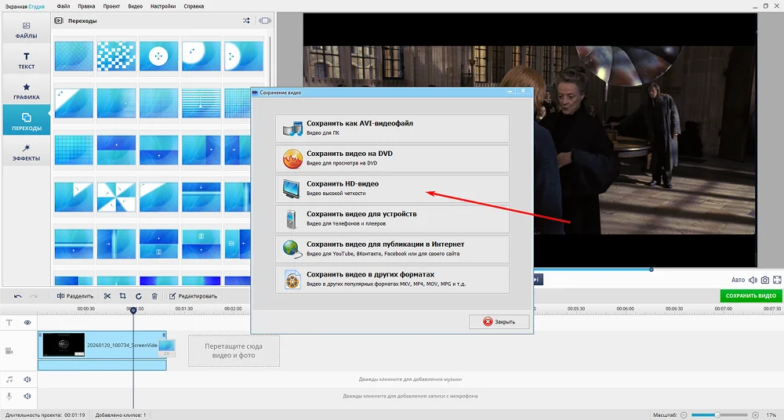This screenshot has width=784, height=420.
Task: Toggle text track visibility eye
Action: click(27, 323)
